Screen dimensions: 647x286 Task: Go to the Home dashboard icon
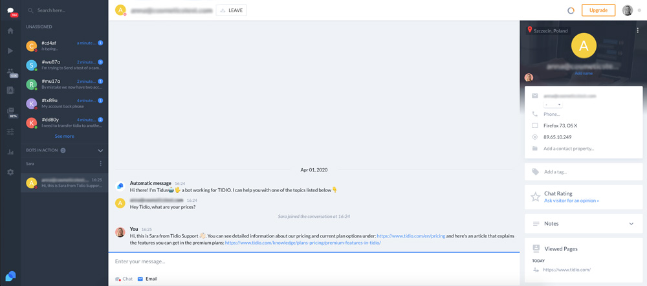click(10, 30)
